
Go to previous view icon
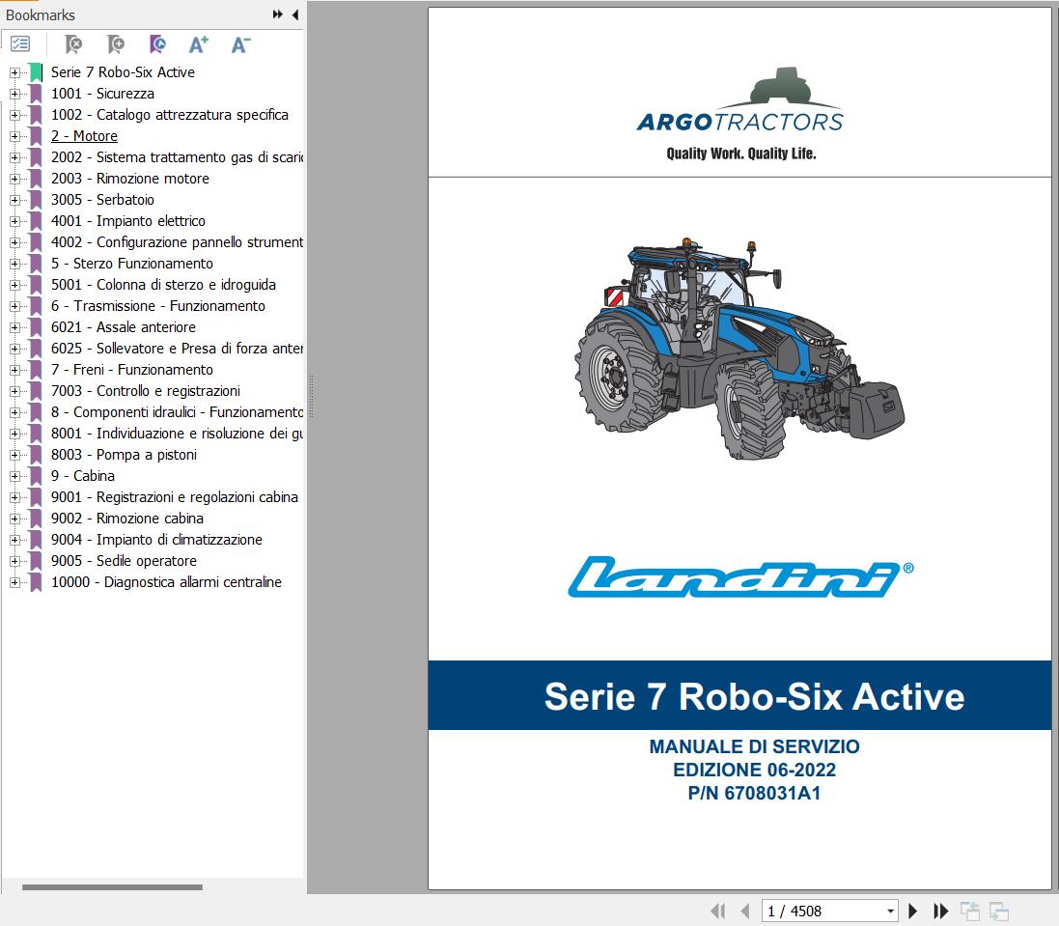968,911
